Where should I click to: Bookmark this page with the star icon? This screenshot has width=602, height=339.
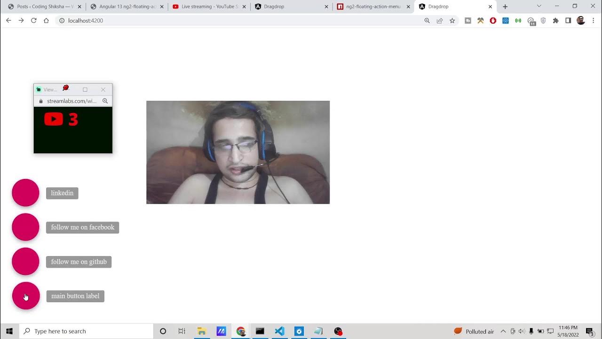pos(452,21)
